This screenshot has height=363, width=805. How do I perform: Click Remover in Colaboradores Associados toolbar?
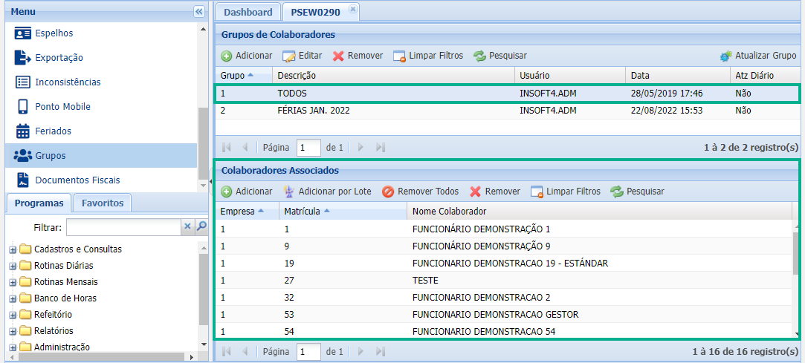click(x=495, y=192)
